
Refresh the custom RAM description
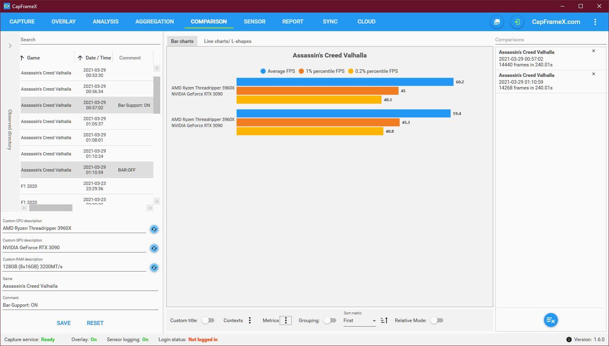(154, 267)
